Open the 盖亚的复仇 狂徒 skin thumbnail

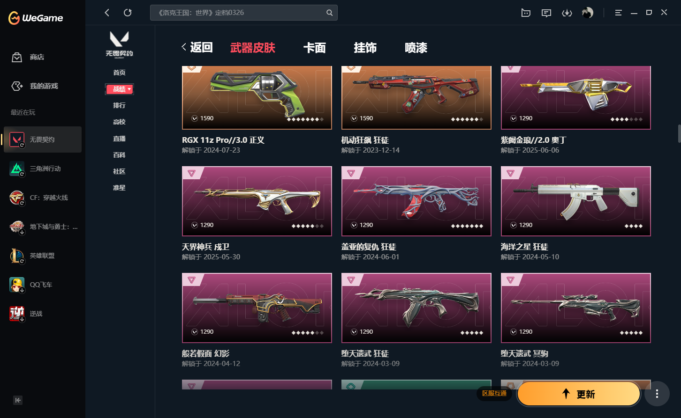(416, 201)
